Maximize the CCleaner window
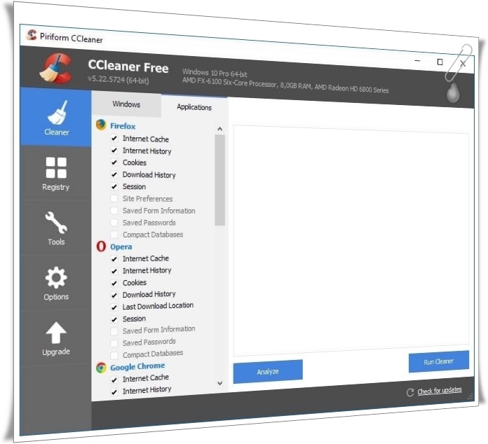This screenshot has height=444, width=488. [440, 62]
